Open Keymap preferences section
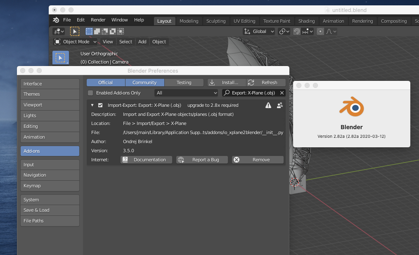The image size is (419, 255). point(50,186)
